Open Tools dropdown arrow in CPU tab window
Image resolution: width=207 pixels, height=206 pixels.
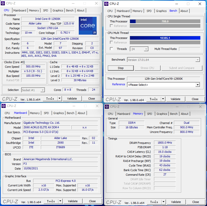(x=60, y=98)
